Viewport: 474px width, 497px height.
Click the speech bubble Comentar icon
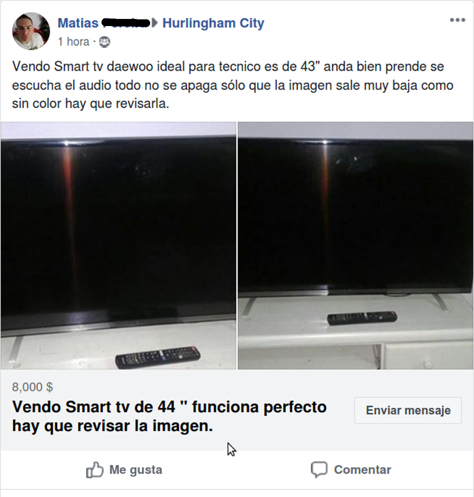(319, 469)
